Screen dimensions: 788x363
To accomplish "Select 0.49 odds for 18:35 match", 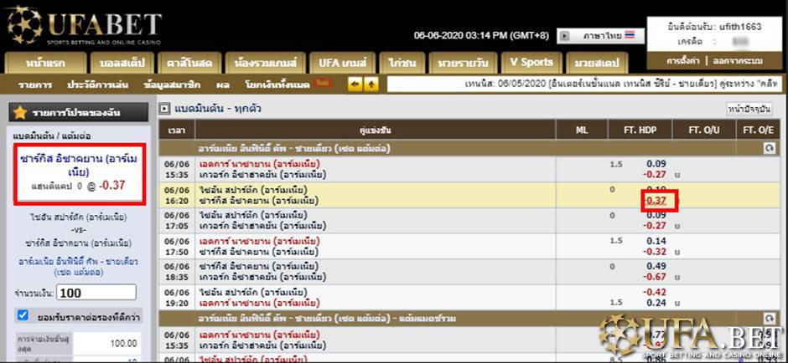I will pyautogui.click(x=656, y=267).
